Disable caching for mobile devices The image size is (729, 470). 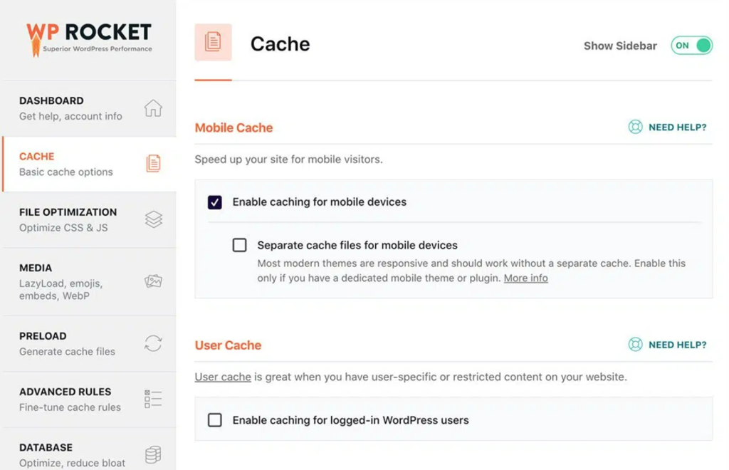coord(216,202)
